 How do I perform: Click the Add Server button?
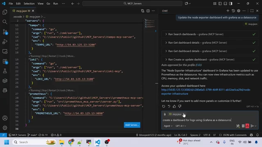pyautogui.click(x=132, y=125)
